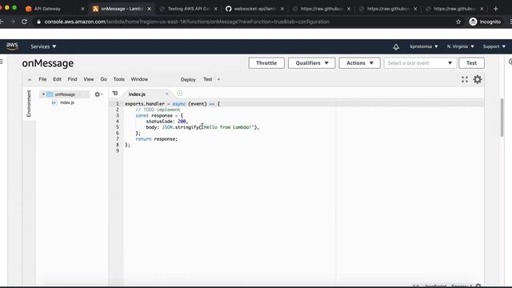Open the side navigation hamburger menu

tap(2, 62)
